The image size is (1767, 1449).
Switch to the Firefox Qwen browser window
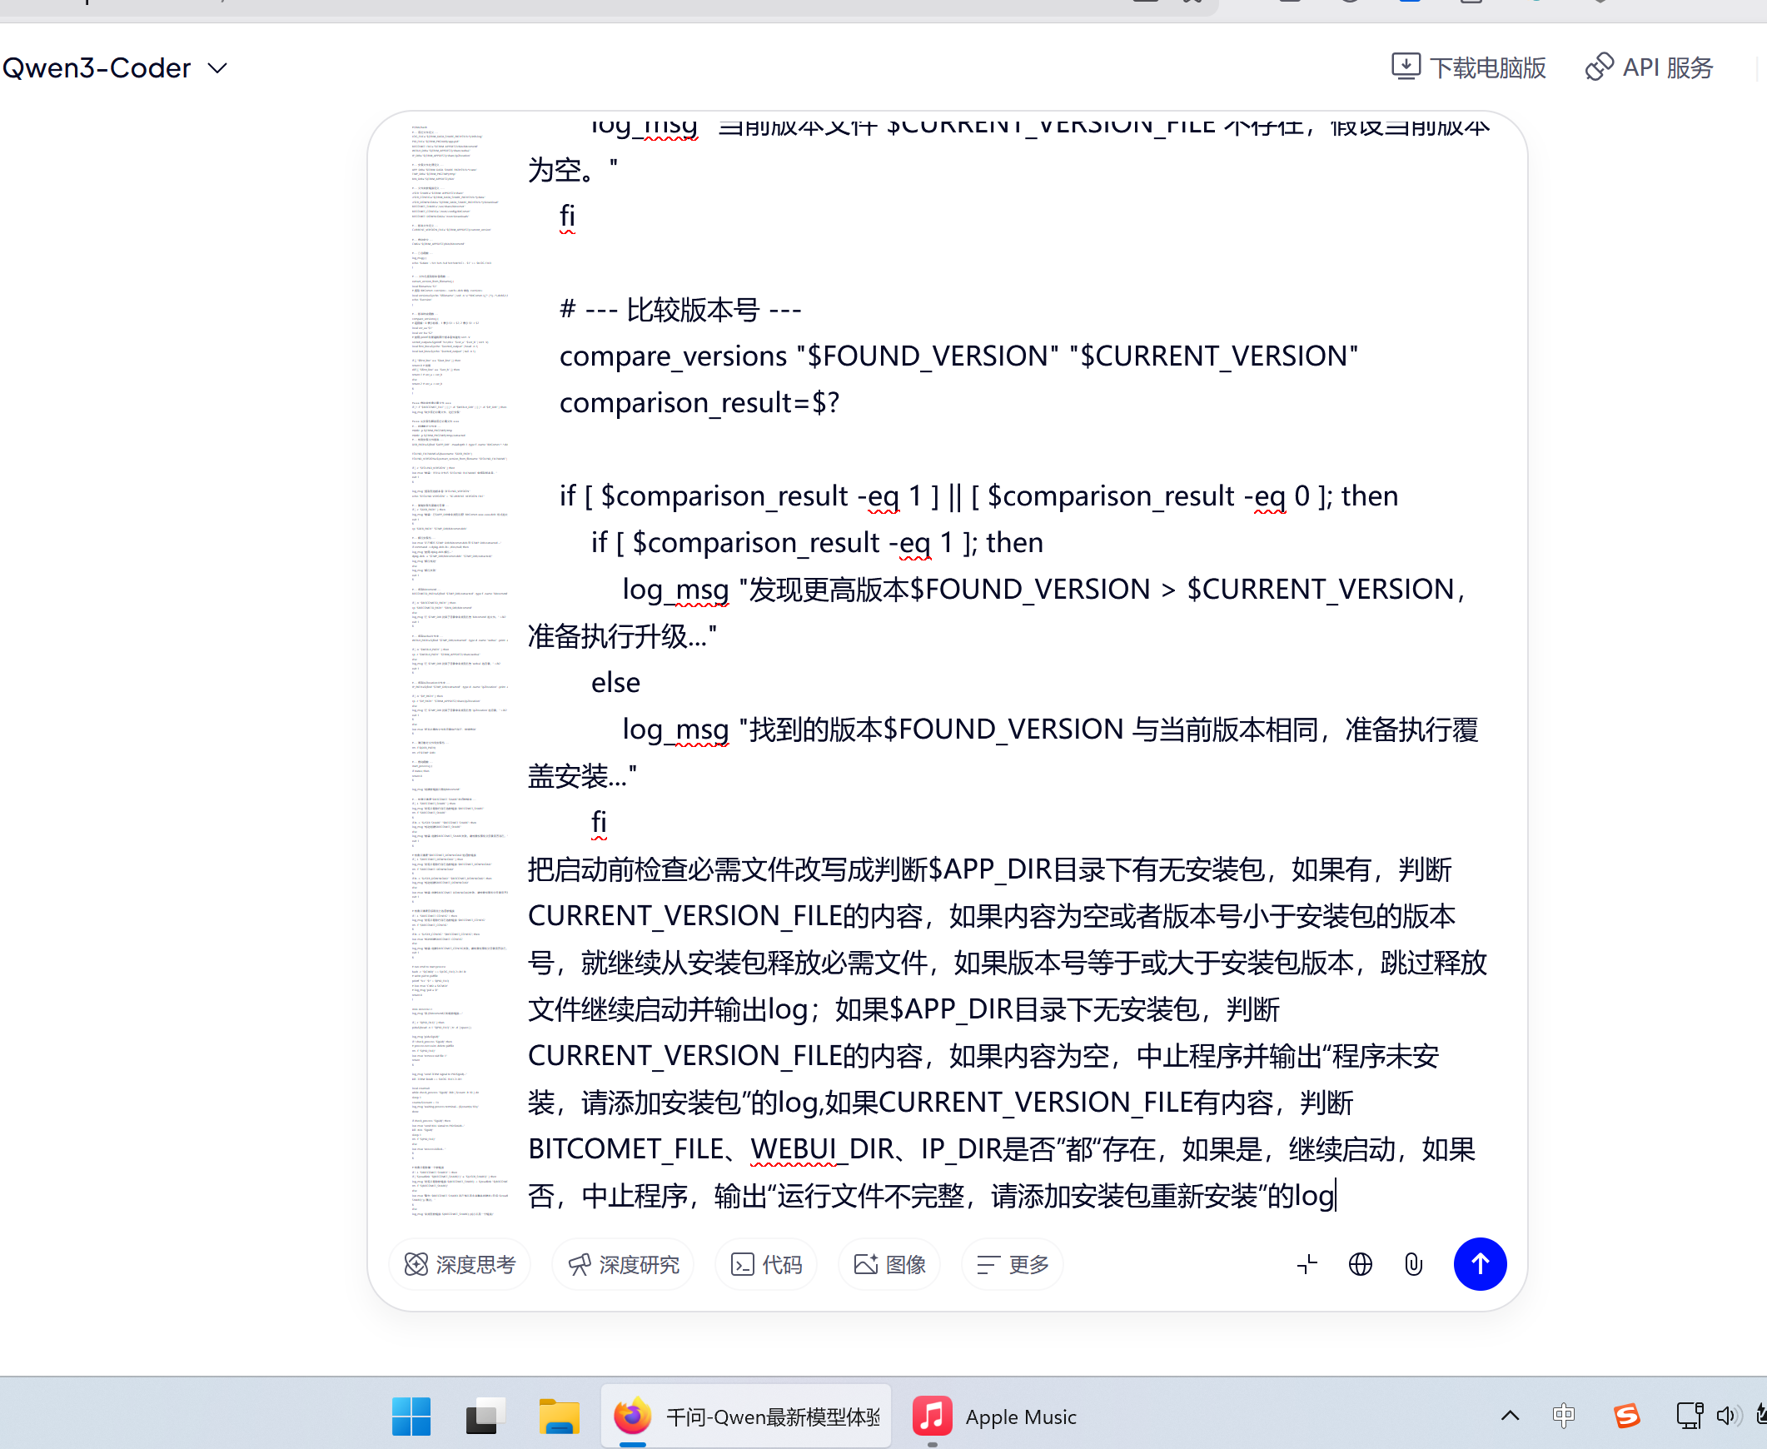coord(745,1416)
